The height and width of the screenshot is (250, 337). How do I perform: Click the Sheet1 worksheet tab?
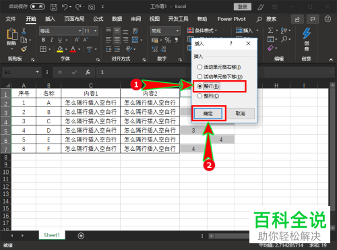[x=52, y=235]
